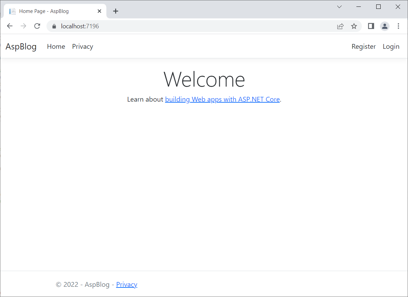Open the side panel icon
This screenshot has height=297, width=408.
click(x=371, y=26)
